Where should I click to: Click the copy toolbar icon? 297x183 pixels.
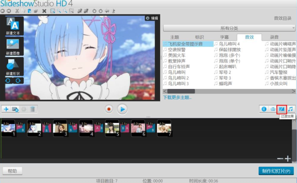point(24,11)
